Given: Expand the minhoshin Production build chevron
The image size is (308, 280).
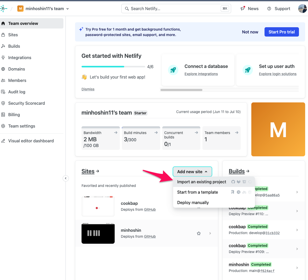Looking at the screenshot, I should 297,268.
